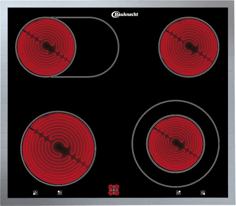
Task: Tap the top-right red residual heat light
Action: [x=117, y=186]
